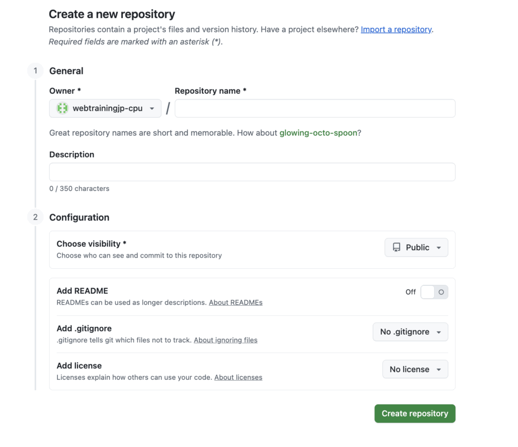
Task: Click the webtrainingjp-cpu owner avatar icon
Action: click(62, 108)
